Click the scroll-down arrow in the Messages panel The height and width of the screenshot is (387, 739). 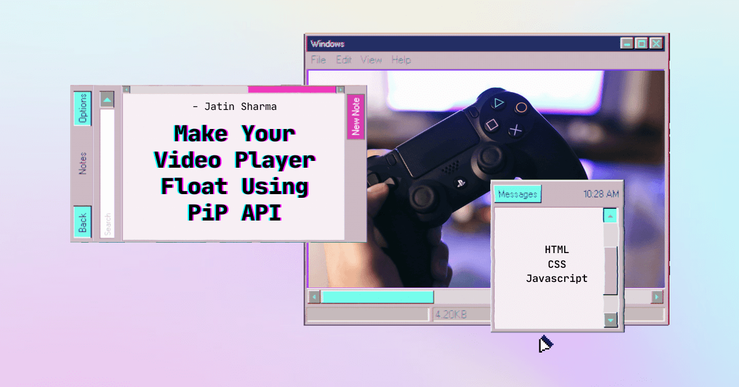(610, 319)
